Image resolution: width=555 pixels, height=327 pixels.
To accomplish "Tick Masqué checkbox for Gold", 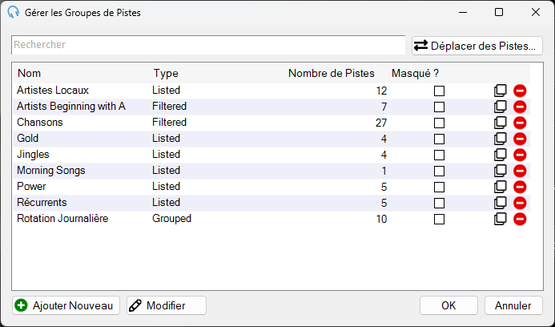I will 439,139.
